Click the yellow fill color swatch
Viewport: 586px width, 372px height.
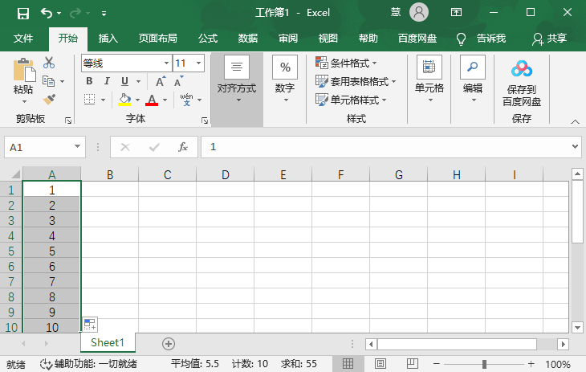pos(124,100)
